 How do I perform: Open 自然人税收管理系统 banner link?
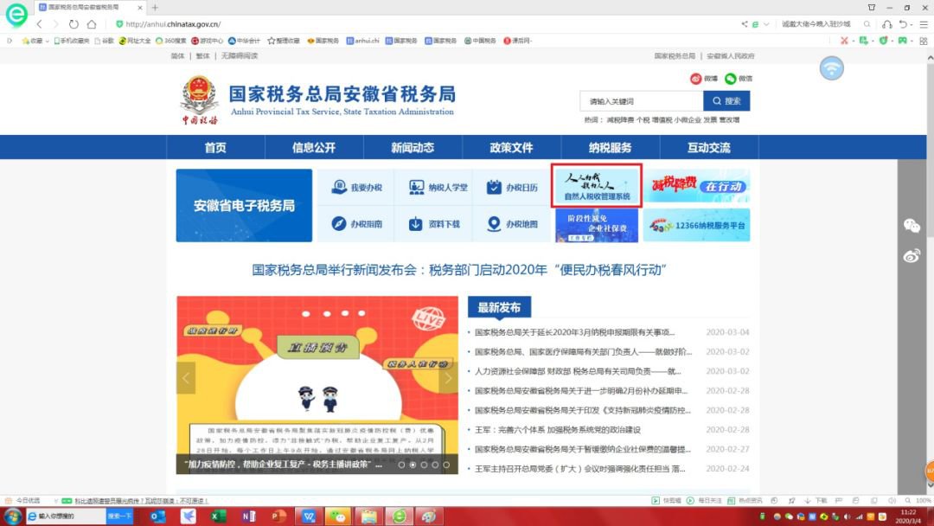[597, 186]
